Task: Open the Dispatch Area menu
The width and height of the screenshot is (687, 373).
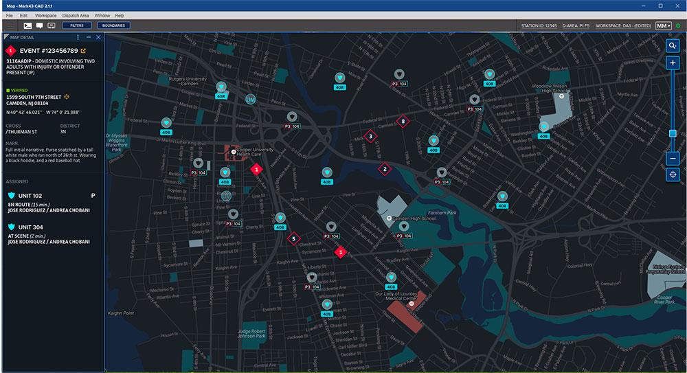Action: (x=75, y=15)
